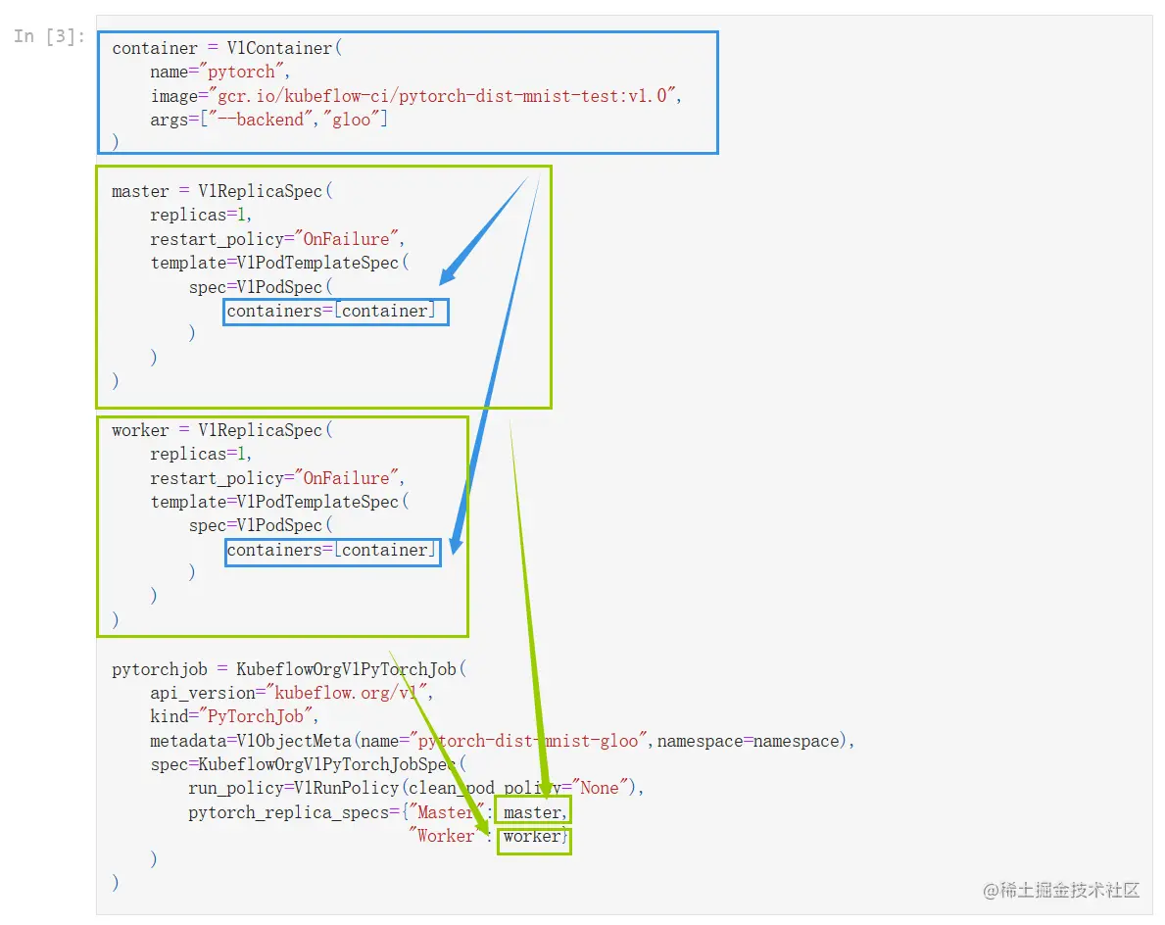This screenshot has width=1165, height=925.
Task: Click the kind="PyTorchJob" line
Action: tap(234, 716)
